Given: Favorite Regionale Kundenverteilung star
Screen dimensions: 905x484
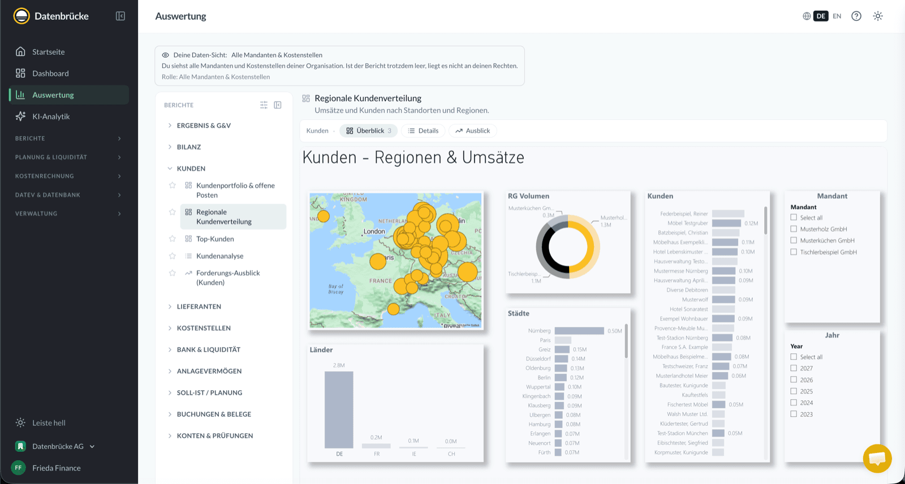Looking at the screenshot, I should tap(173, 211).
